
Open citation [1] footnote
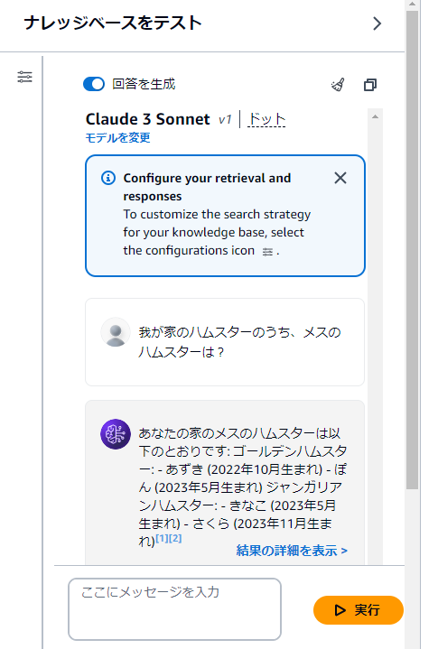pyautogui.click(x=162, y=538)
